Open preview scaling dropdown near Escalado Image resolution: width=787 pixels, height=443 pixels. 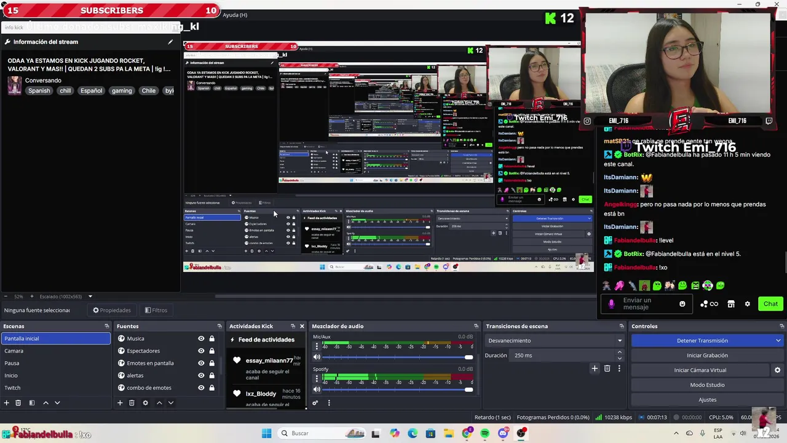pos(90,297)
